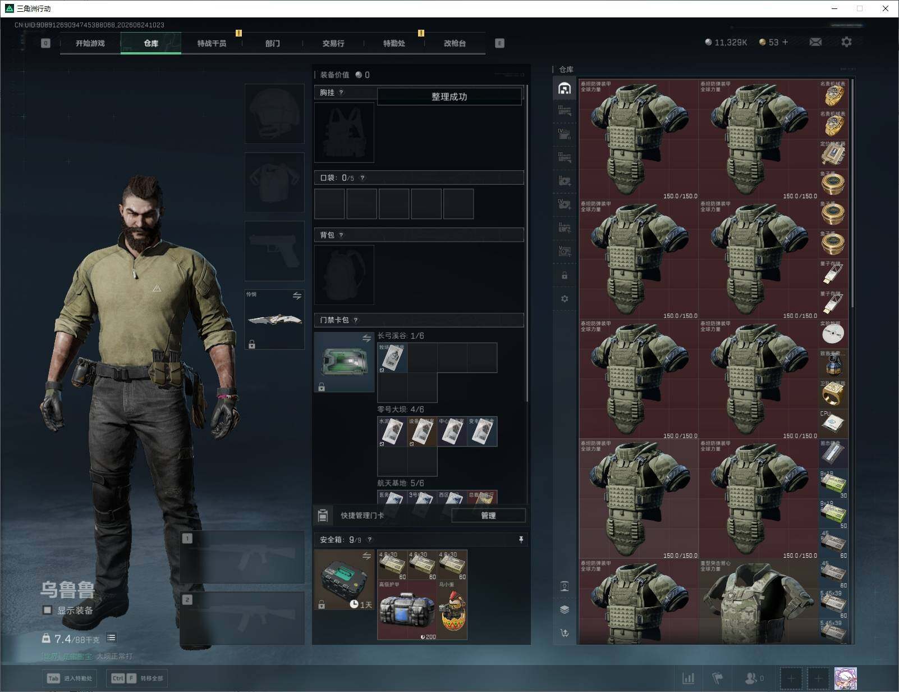Viewport: 899px width, 692px height.
Task: Select the 9x19 ammo stack of 30
Action: coord(833,483)
